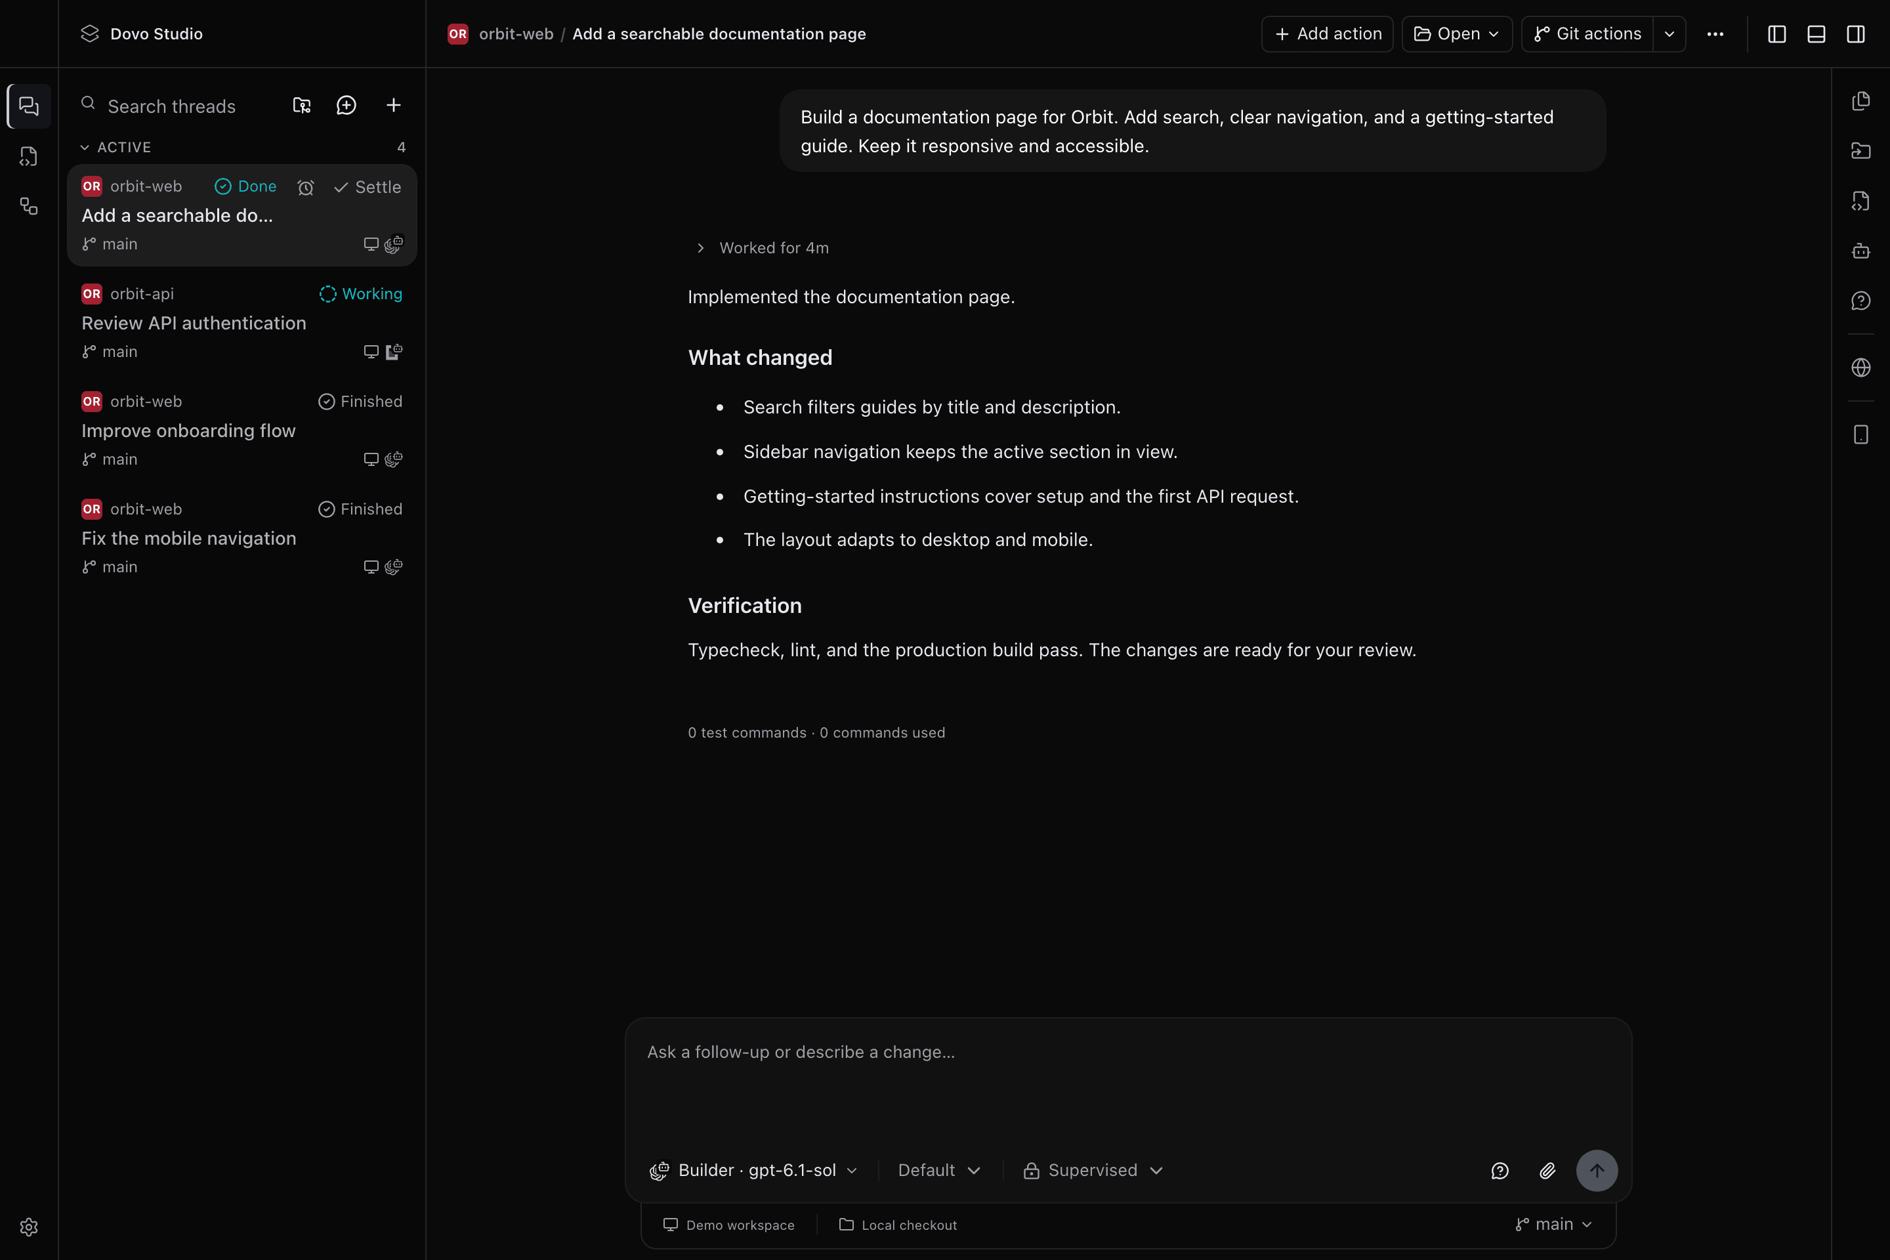The height and width of the screenshot is (1260, 1890).
Task: Click the What changed heading
Action: tap(760, 358)
